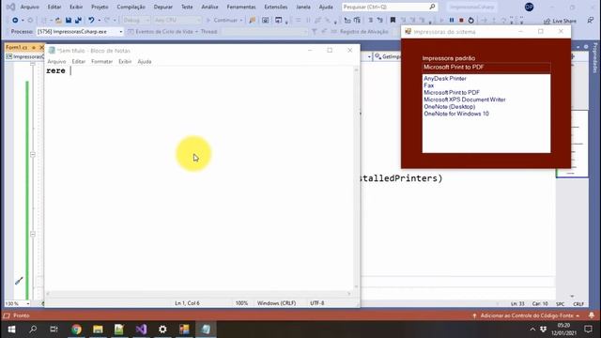Select OneNote for Windows 10 in the list
This screenshot has width=601, height=338.
(x=456, y=114)
